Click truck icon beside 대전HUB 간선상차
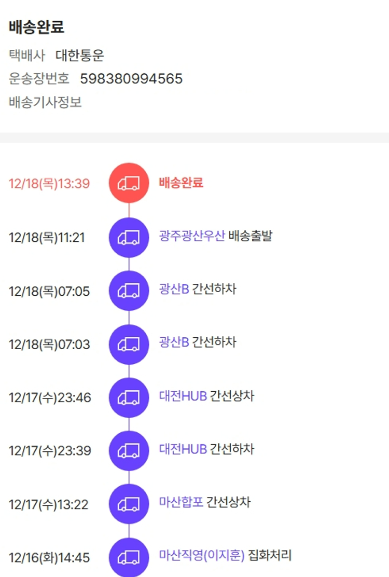This screenshot has width=389, height=577. (x=129, y=398)
